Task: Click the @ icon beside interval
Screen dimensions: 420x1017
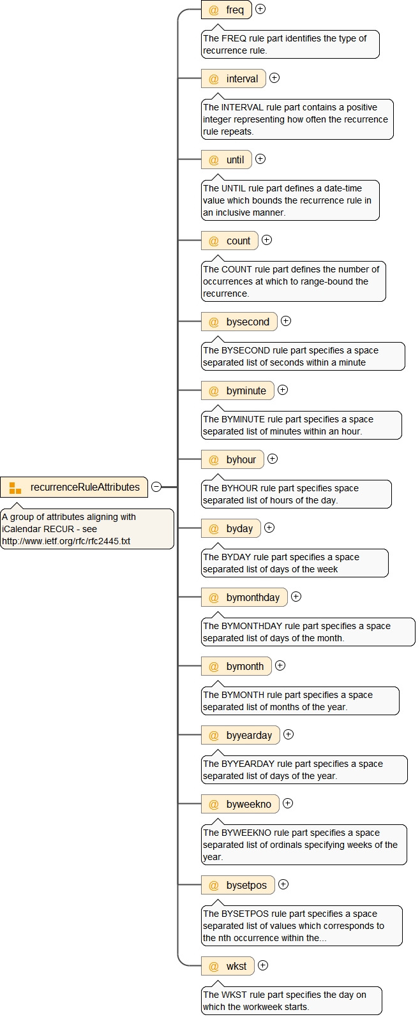Action: [214, 79]
